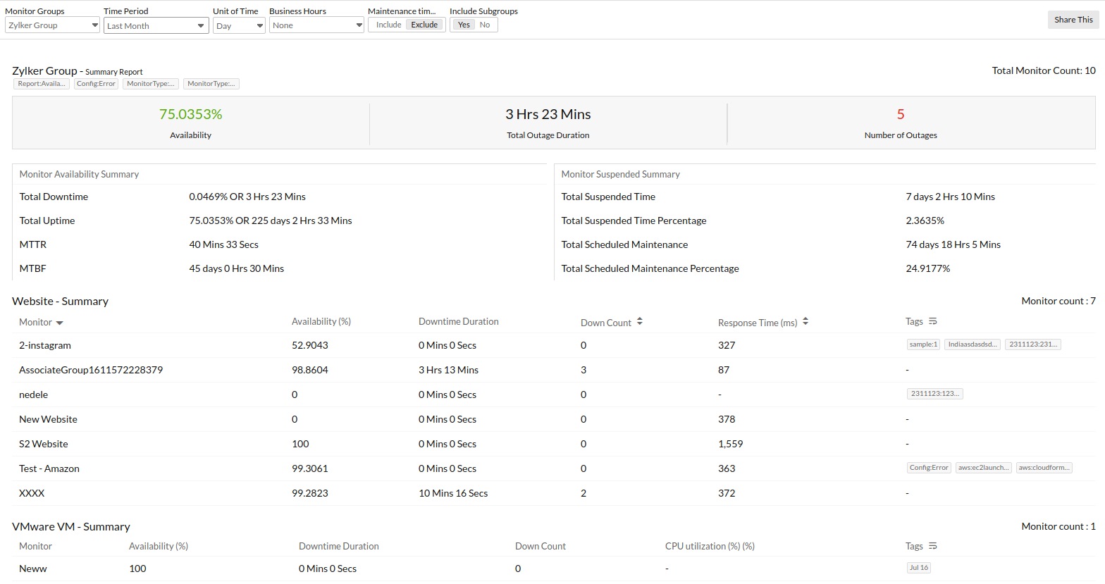Image resolution: width=1105 pixels, height=584 pixels.
Task: Open the AssociateGroup1611572228379 monitor
Action: [91, 370]
